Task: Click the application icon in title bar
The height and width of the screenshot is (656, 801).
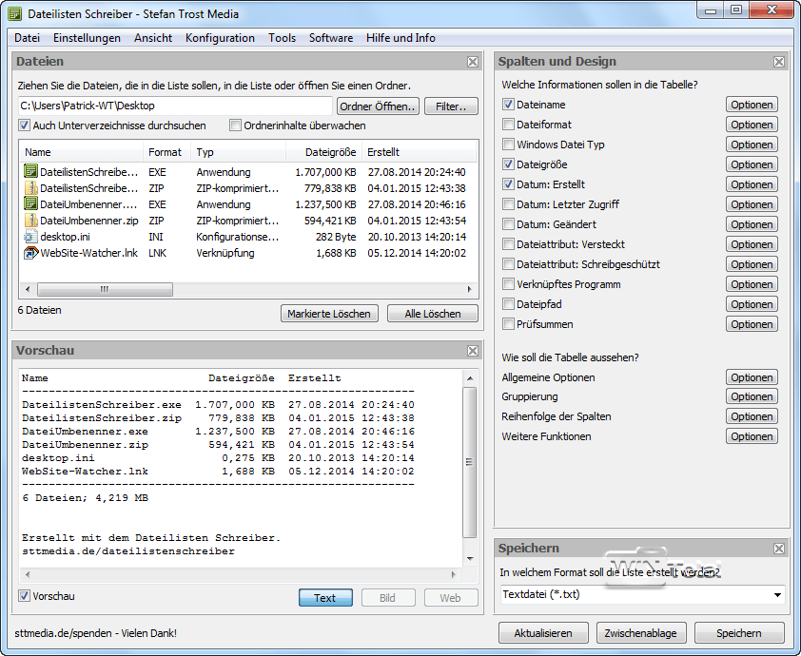Action: (15, 13)
